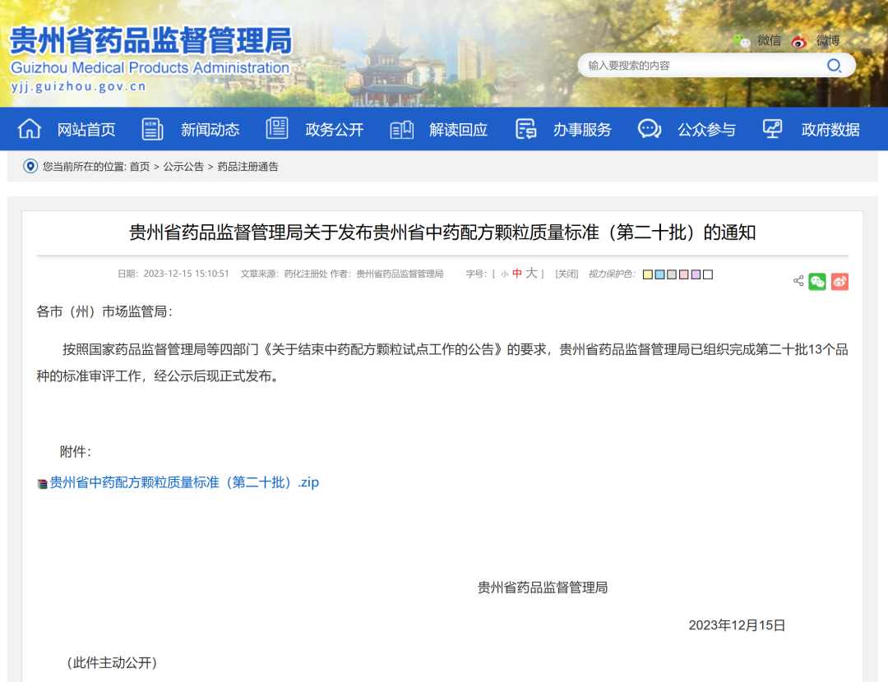
Task: Click the zip file icon before attachment
Action: click(42, 483)
